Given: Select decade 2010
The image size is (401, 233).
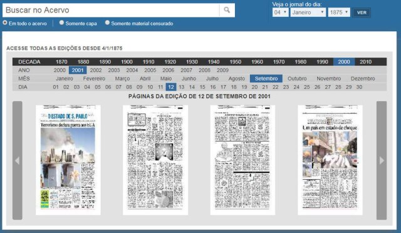Looking at the screenshot, I should click(x=366, y=62).
